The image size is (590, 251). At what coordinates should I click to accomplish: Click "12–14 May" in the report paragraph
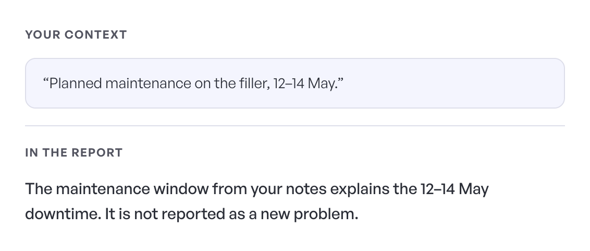[x=454, y=189]
